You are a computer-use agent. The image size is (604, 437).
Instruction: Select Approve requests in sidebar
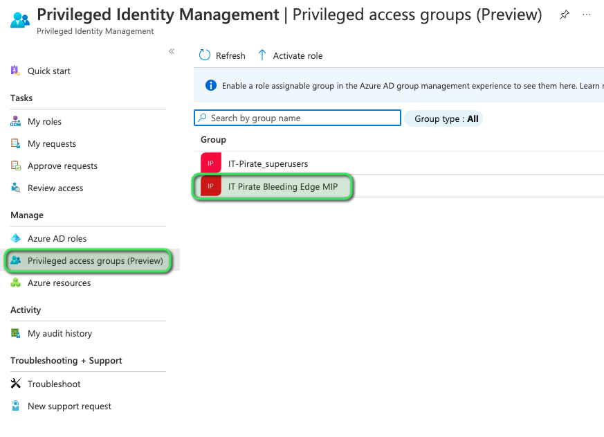(62, 166)
